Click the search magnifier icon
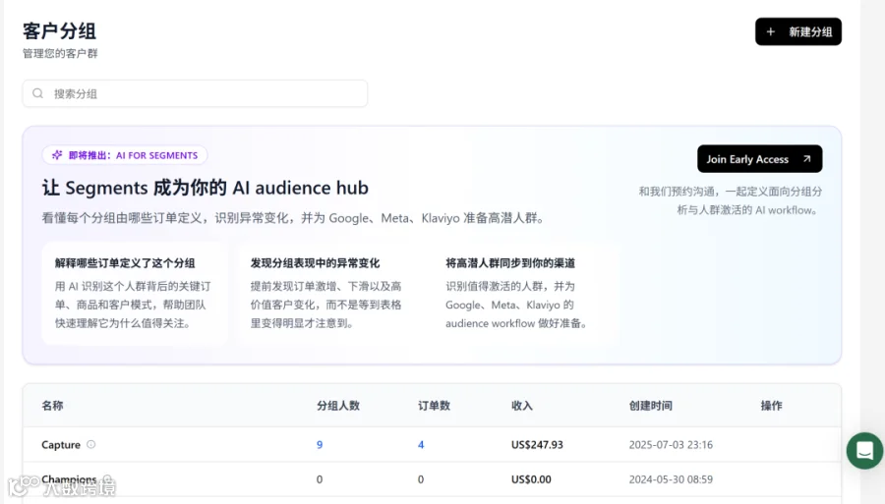Screen dimensions: 885x504 tap(37, 93)
